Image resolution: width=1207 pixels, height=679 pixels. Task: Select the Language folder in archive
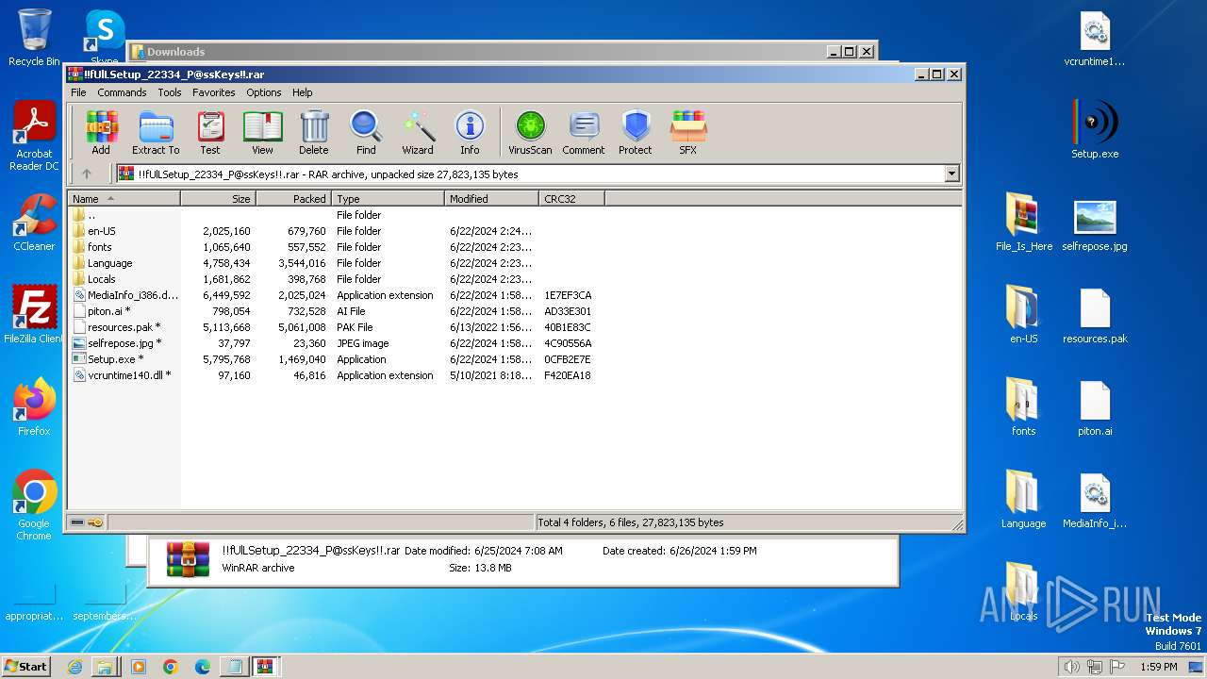(335, 263)
